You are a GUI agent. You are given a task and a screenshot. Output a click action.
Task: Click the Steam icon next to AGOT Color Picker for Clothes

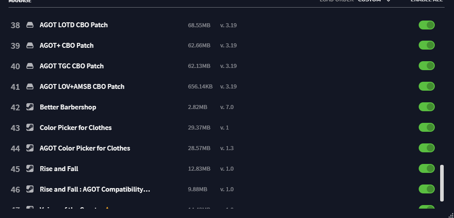(30, 148)
